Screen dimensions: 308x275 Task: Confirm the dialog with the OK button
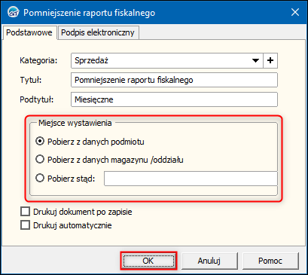(x=148, y=261)
